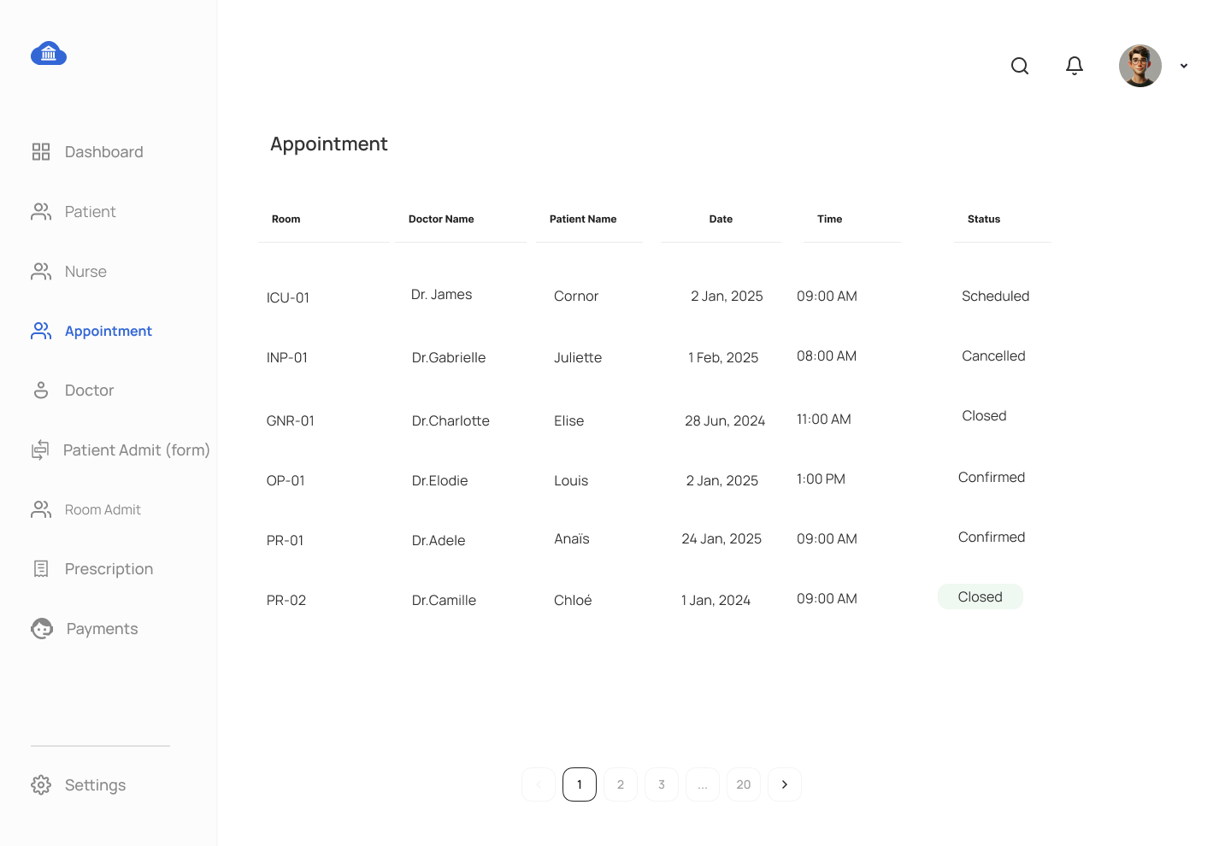Click the Appointment sidebar icon
This screenshot has height=846, width=1231.
tap(41, 331)
